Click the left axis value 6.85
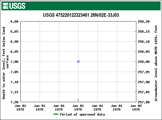Image resolution: width=162 pixels, height=120 pixels. coord(14,32)
